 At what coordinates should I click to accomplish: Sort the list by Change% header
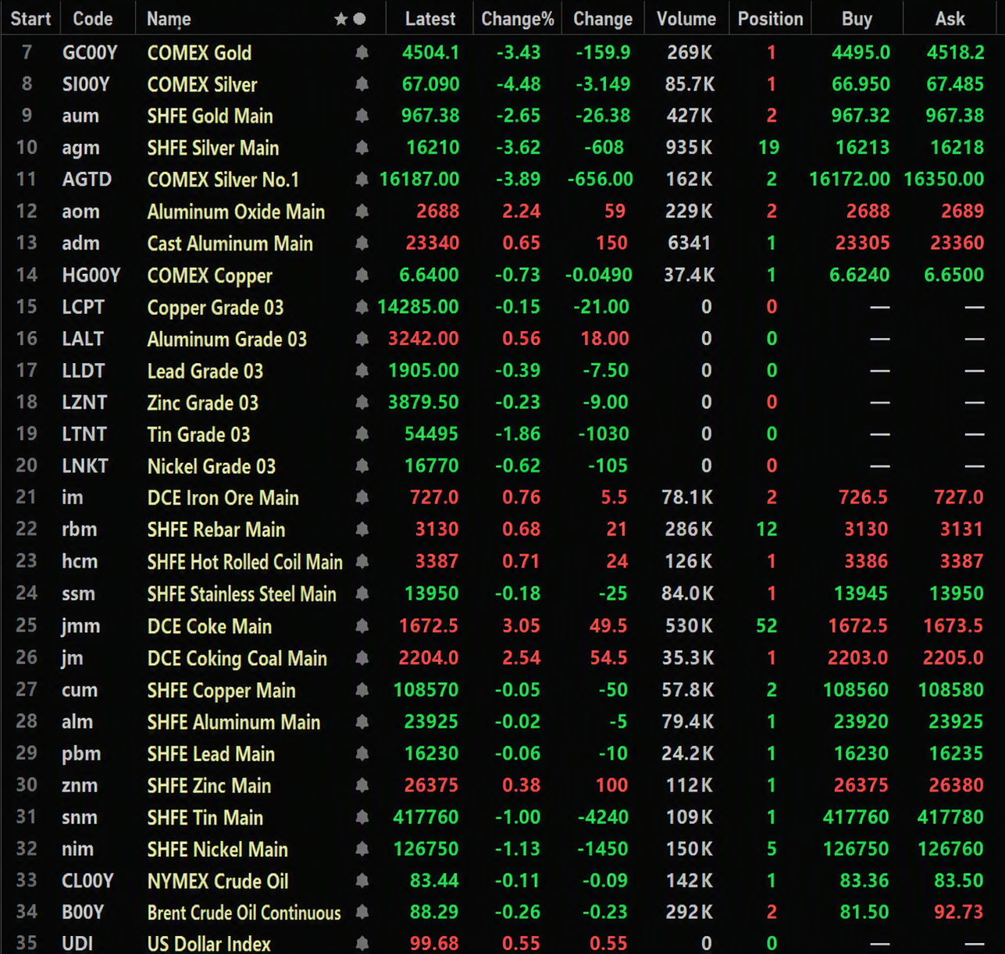click(x=518, y=19)
